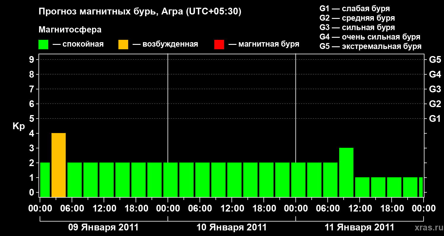Viewport: 444px width, 236px height.
Task: Click the G2 label on the right axis
Action: (435, 104)
